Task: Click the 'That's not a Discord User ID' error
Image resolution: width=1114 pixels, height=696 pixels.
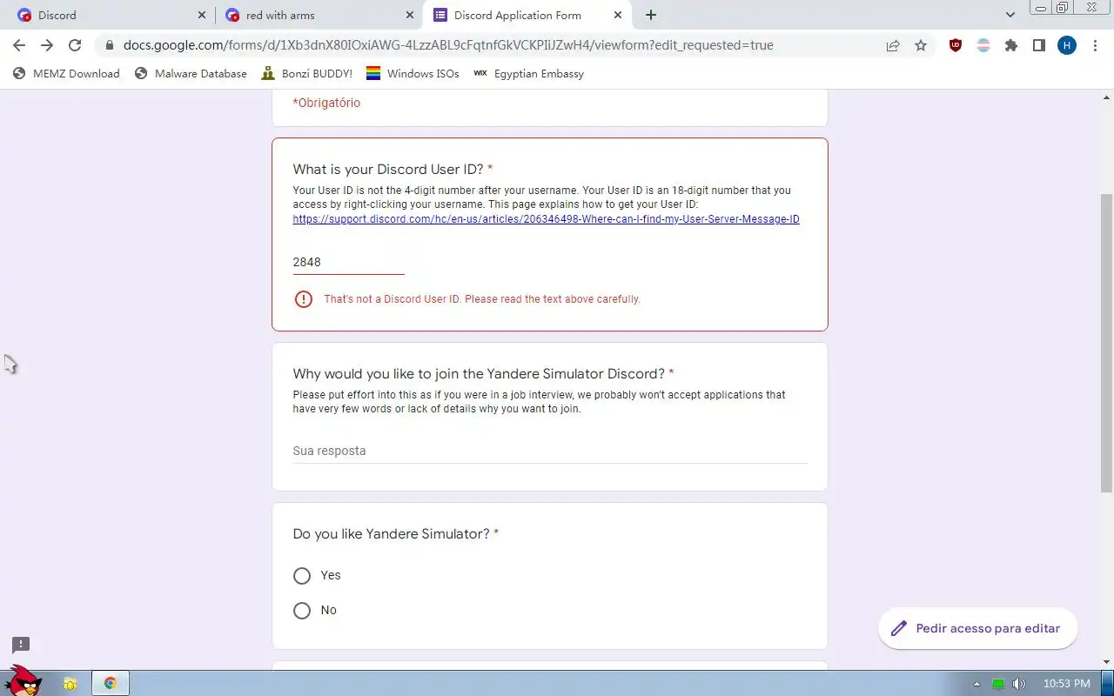Action: (x=482, y=299)
